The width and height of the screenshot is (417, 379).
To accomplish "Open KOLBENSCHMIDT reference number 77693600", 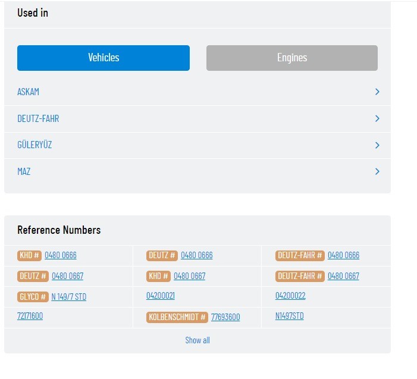I will pyautogui.click(x=225, y=317).
